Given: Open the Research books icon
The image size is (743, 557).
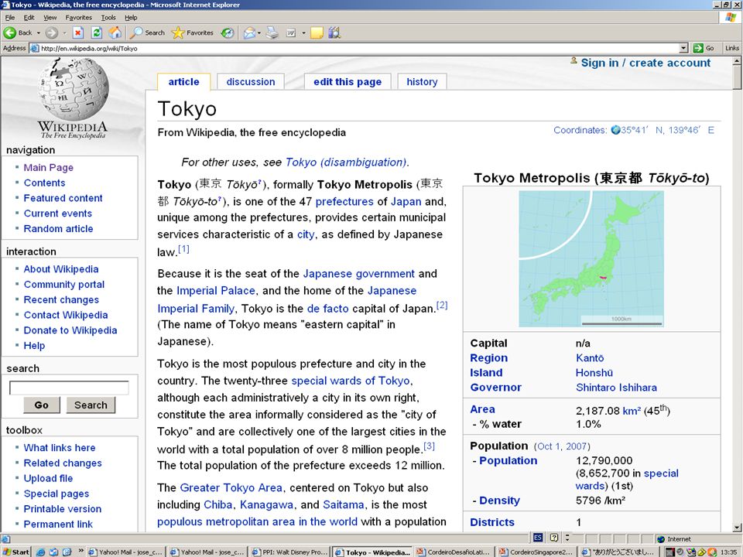Looking at the screenshot, I should (334, 32).
